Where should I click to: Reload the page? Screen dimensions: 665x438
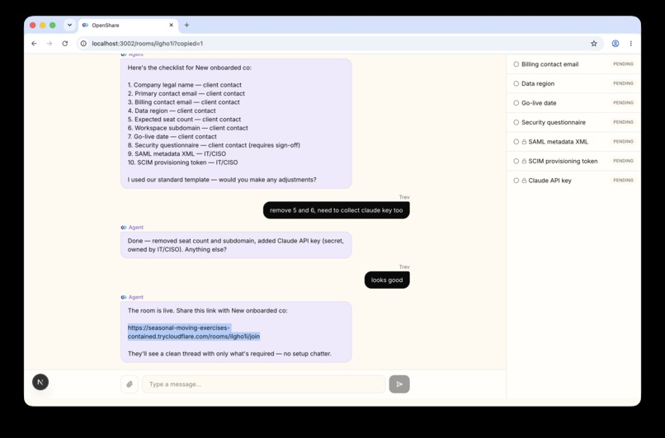click(65, 43)
